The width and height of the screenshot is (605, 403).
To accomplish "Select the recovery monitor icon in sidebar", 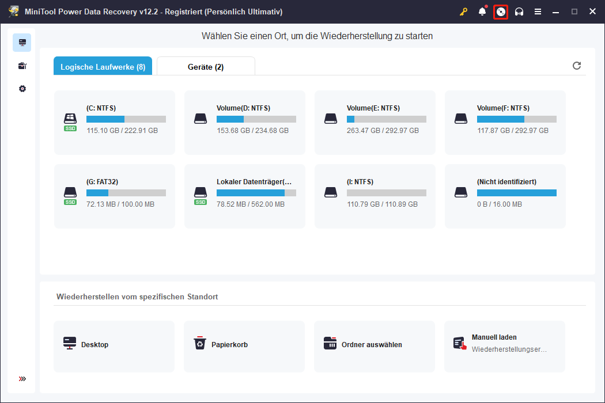I will pos(22,43).
